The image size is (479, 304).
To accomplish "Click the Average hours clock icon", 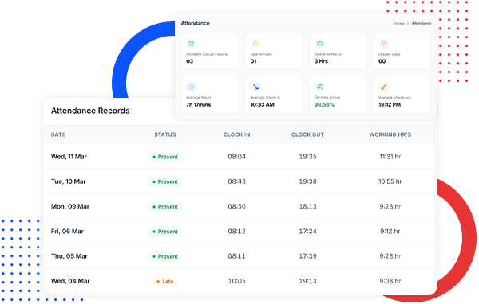I will (x=192, y=87).
